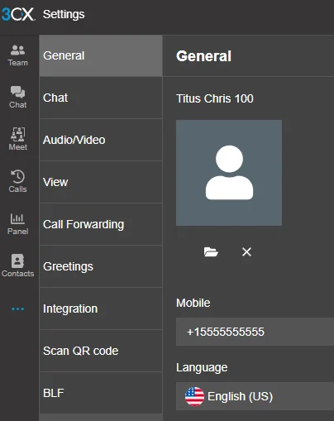Select the Chat settings menu item
Screen dimensions: 334x421
pos(101,98)
